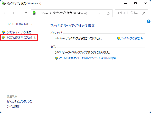
Task: Maximize the バックアップと復元 window
Action: tap(135, 3)
